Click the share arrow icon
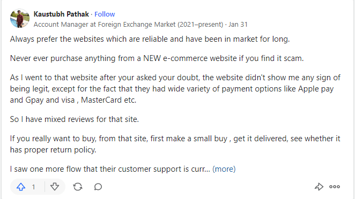355x199 pixels. pos(319,187)
